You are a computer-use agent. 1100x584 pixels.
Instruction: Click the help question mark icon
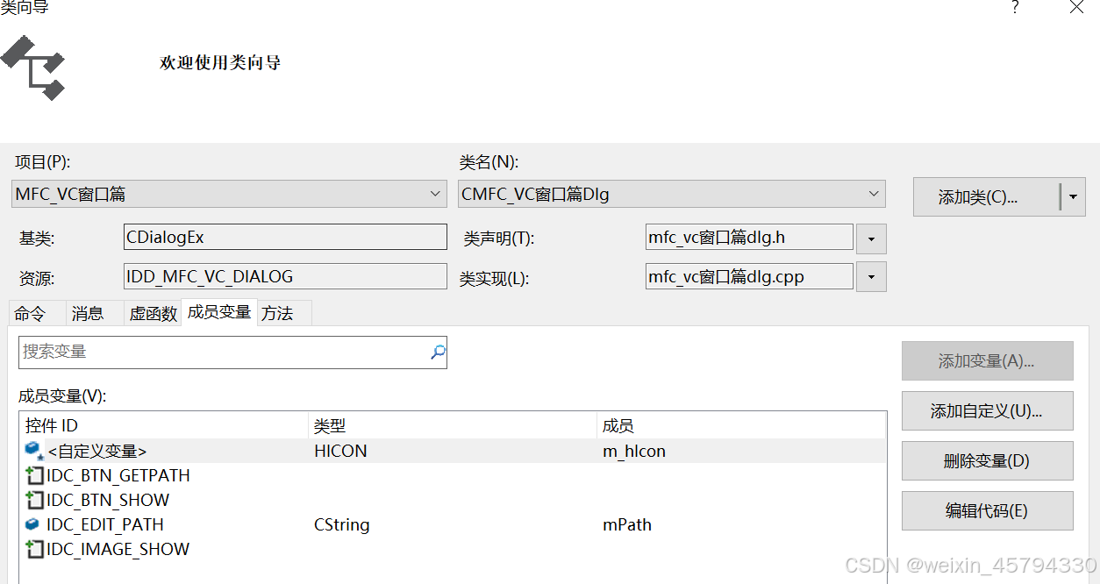[x=1015, y=8]
